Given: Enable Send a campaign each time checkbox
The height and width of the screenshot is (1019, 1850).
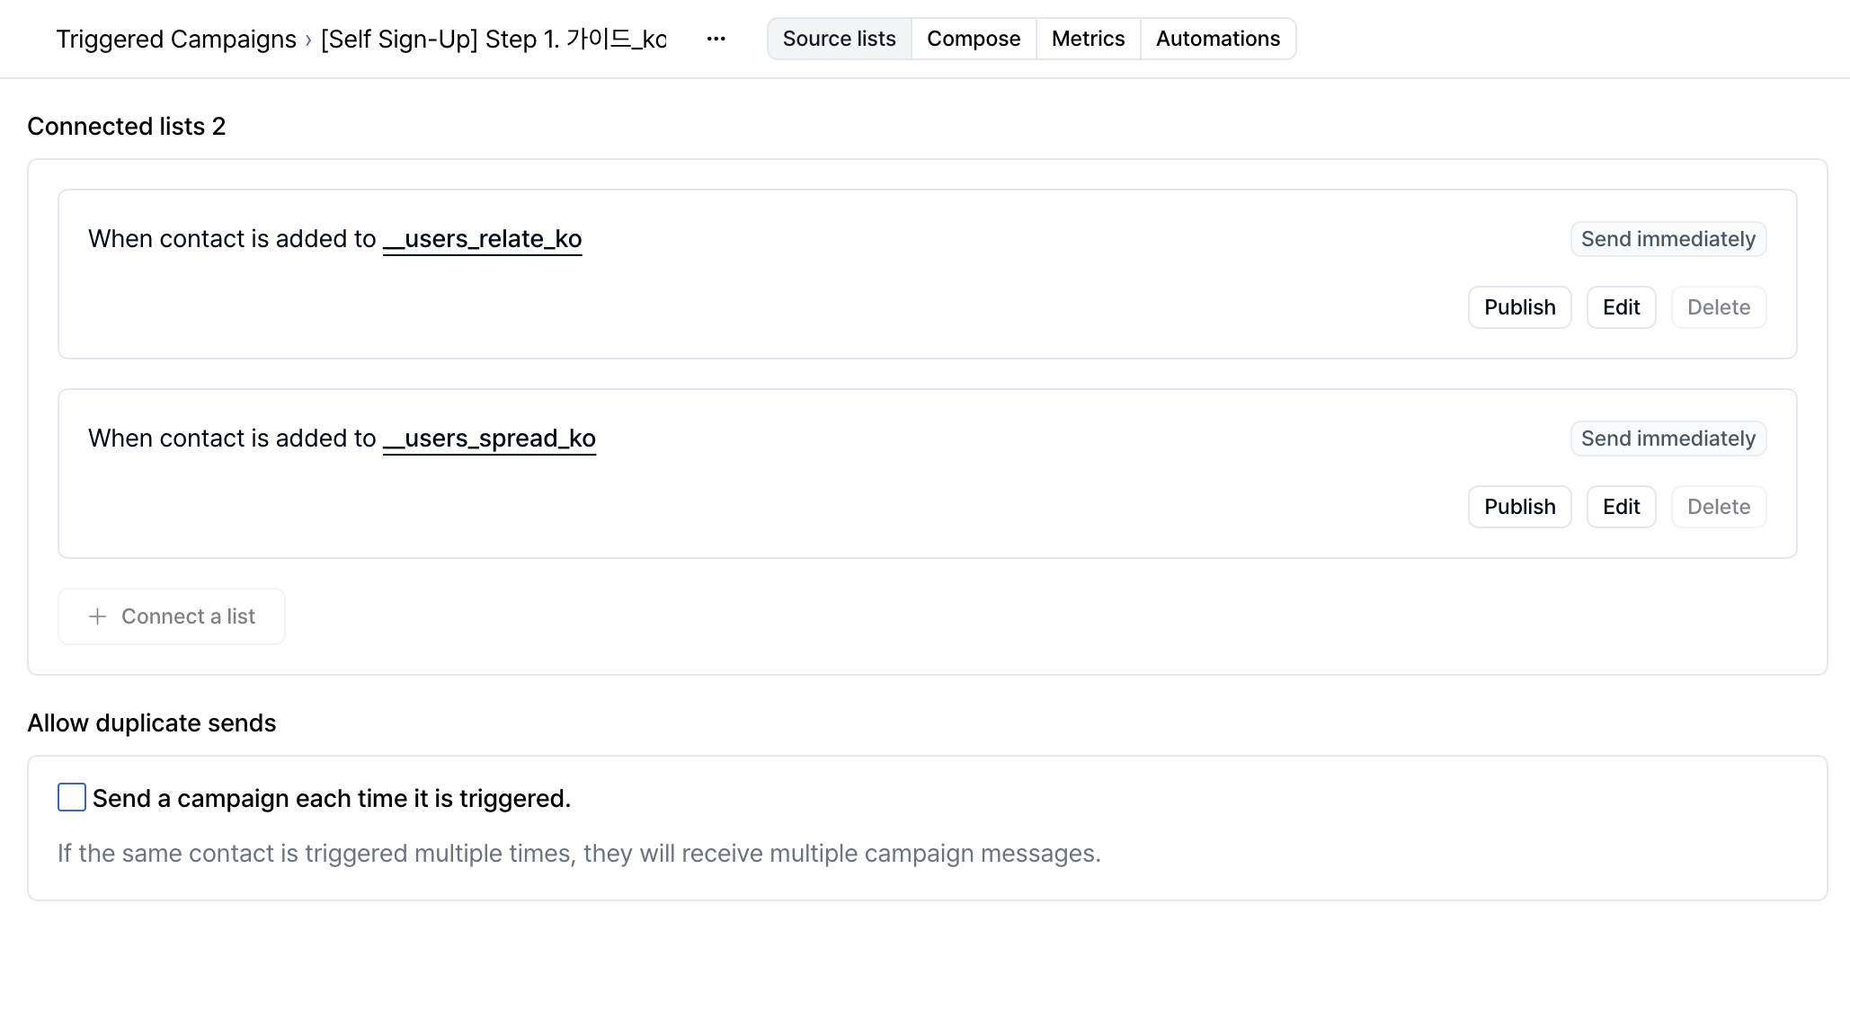Looking at the screenshot, I should coord(72,797).
